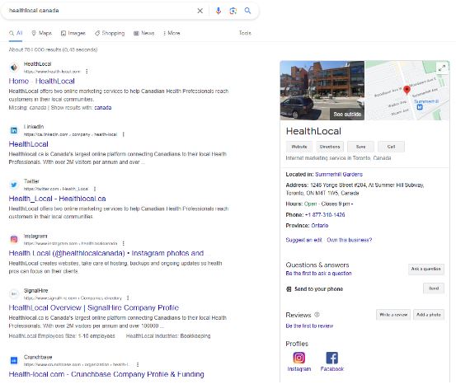456x389 pixels.
Task: Click into the search input field
Action: point(101,11)
